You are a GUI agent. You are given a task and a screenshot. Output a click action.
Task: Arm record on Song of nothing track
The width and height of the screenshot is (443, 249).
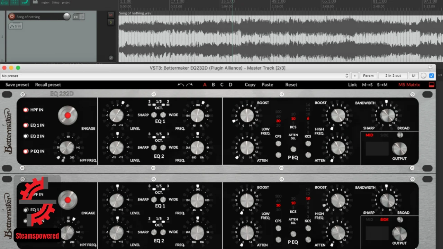(12, 17)
